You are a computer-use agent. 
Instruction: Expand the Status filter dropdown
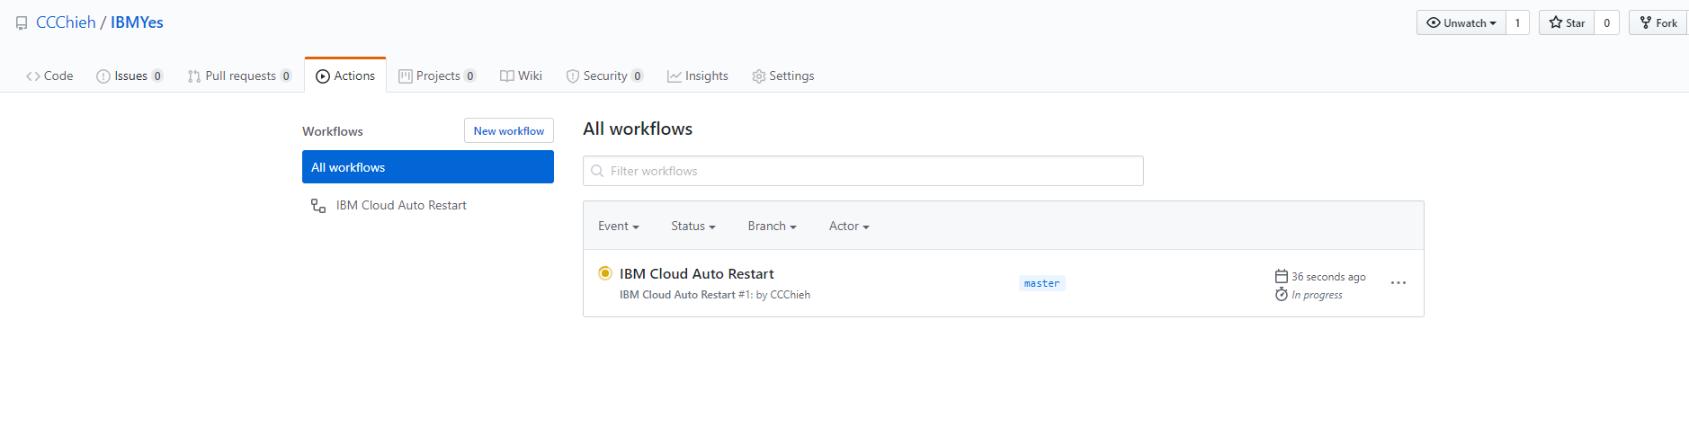coord(693,226)
